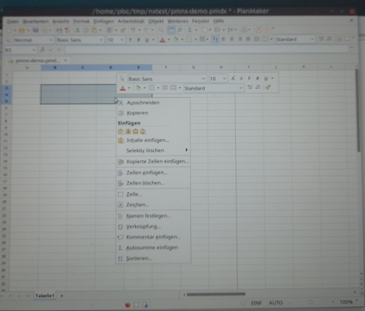Image resolution: width=365 pixels, height=311 pixels.
Task: Toggle bold F in main formatting toolbar
Action: click(130, 40)
